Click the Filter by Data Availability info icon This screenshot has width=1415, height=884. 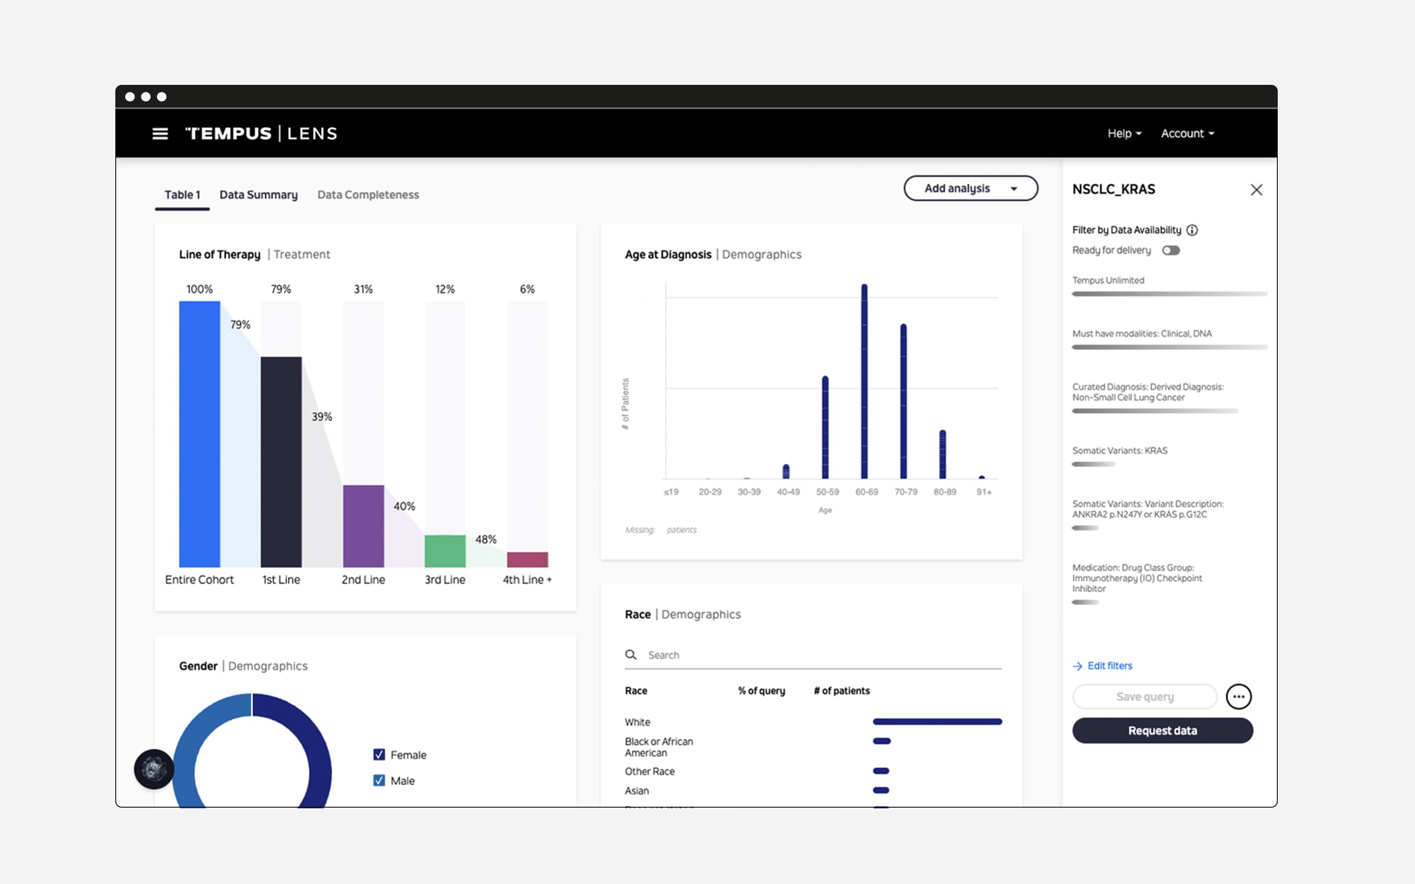[1192, 230]
